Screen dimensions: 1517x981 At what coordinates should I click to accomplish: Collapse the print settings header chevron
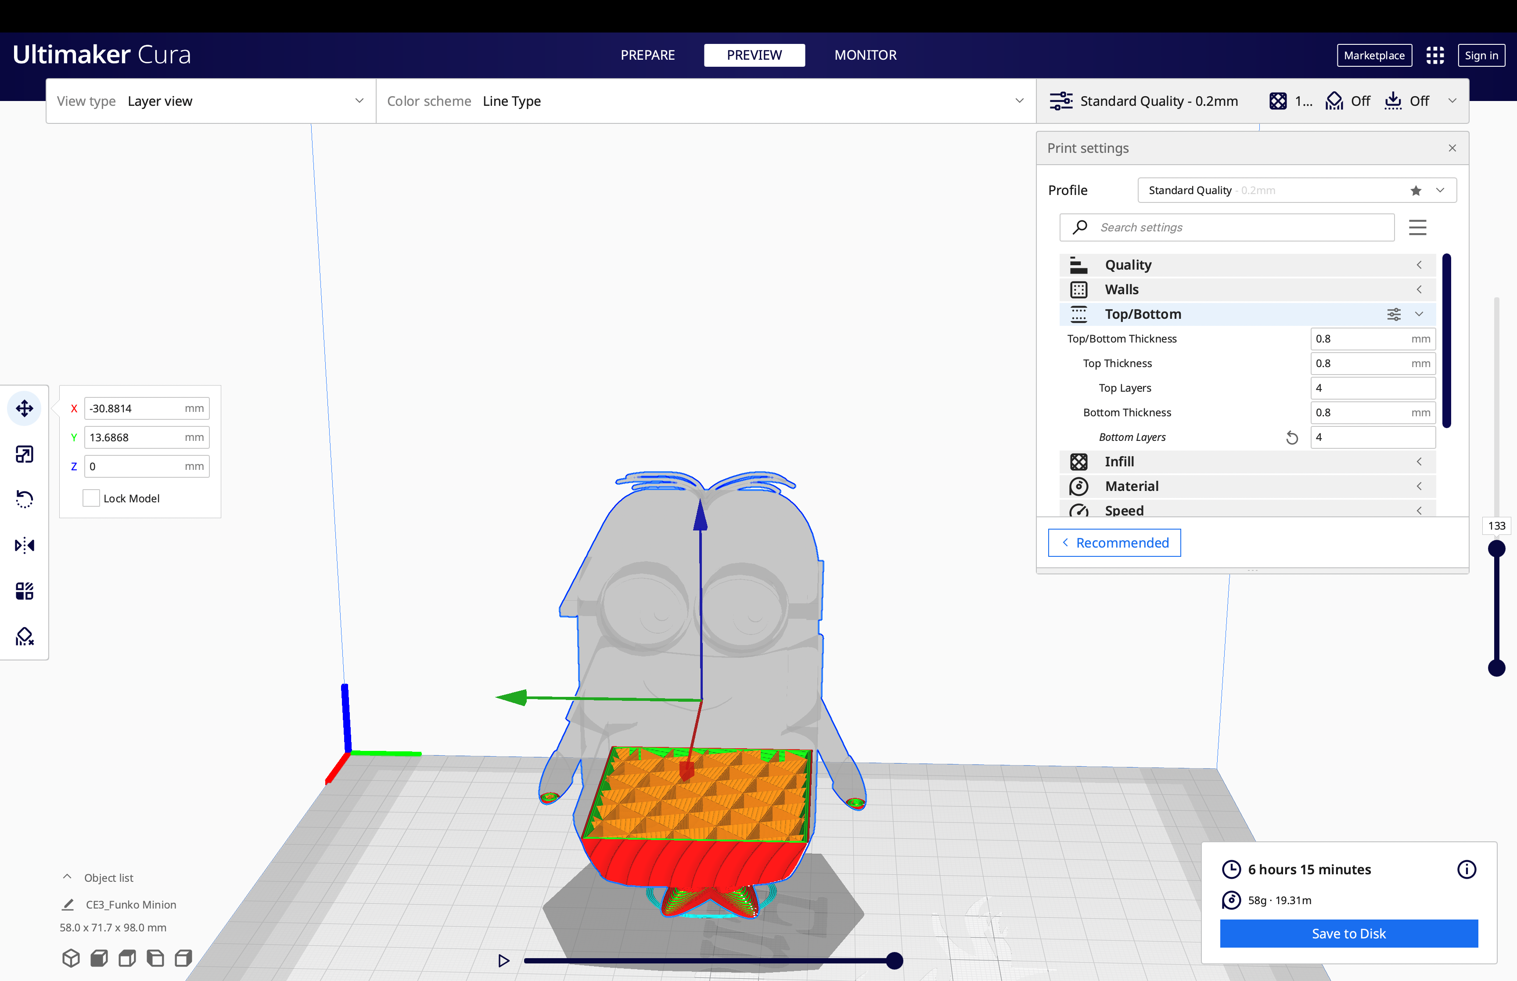[1452, 101]
